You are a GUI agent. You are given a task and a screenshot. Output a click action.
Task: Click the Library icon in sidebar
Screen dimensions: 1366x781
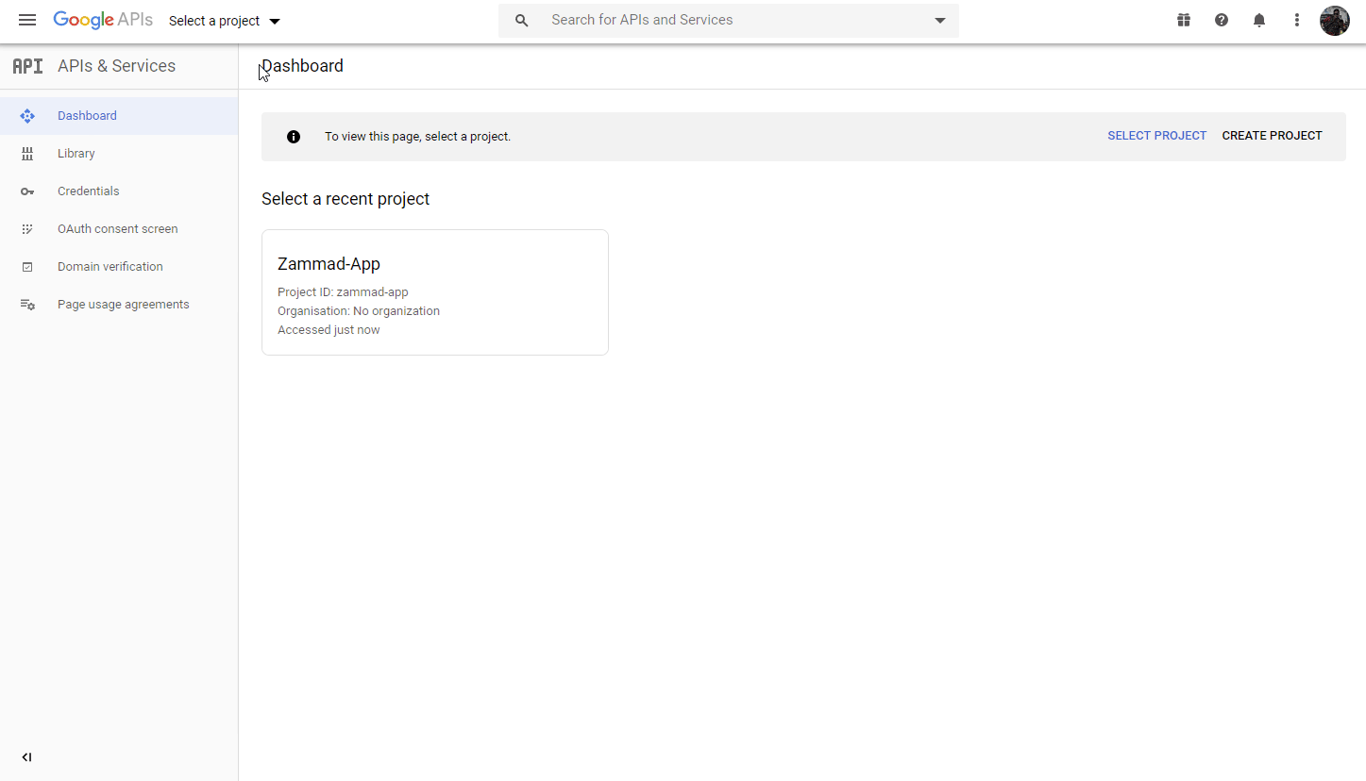point(27,154)
